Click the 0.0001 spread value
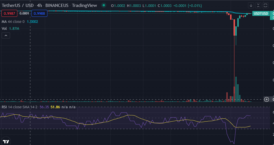Screen dimensions: 274x145 coord(24,14)
